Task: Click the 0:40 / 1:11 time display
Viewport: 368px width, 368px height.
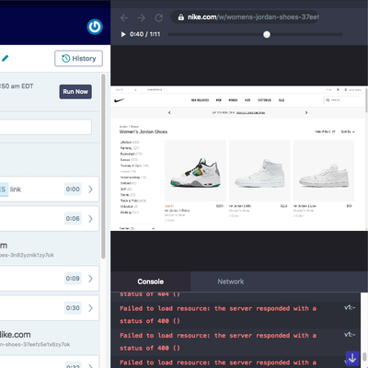Action: 144,34
